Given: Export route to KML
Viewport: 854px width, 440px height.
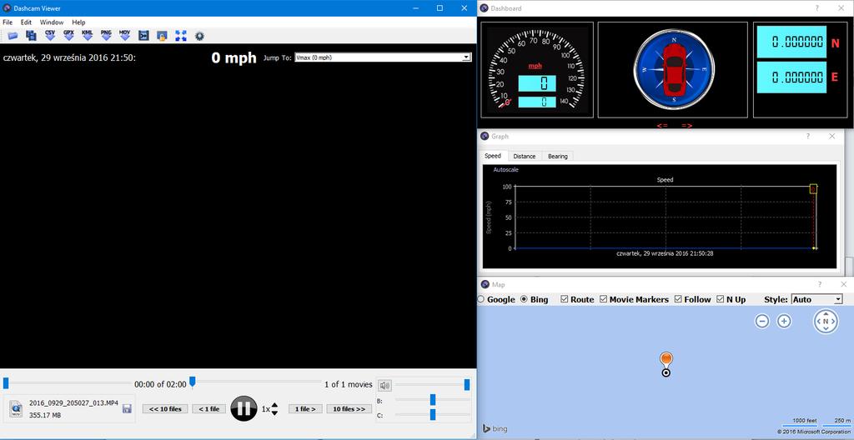Looking at the screenshot, I should coord(87,35).
